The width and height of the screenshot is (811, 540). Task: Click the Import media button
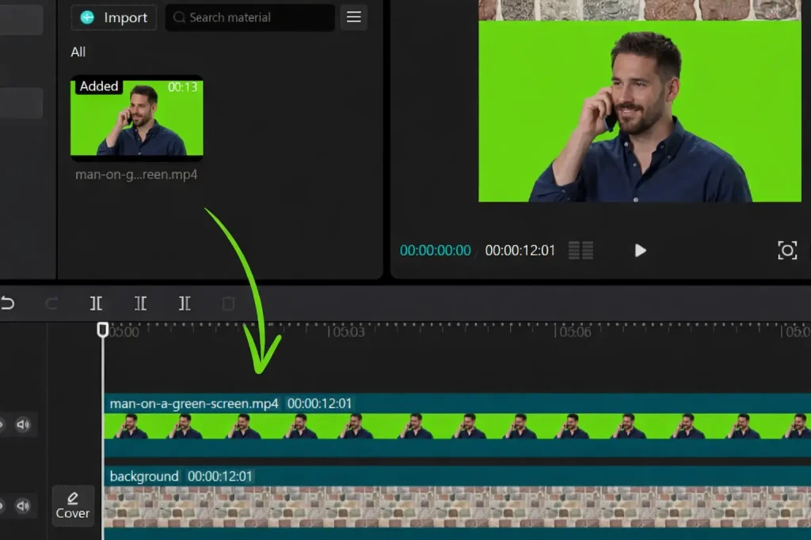click(114, 17)
